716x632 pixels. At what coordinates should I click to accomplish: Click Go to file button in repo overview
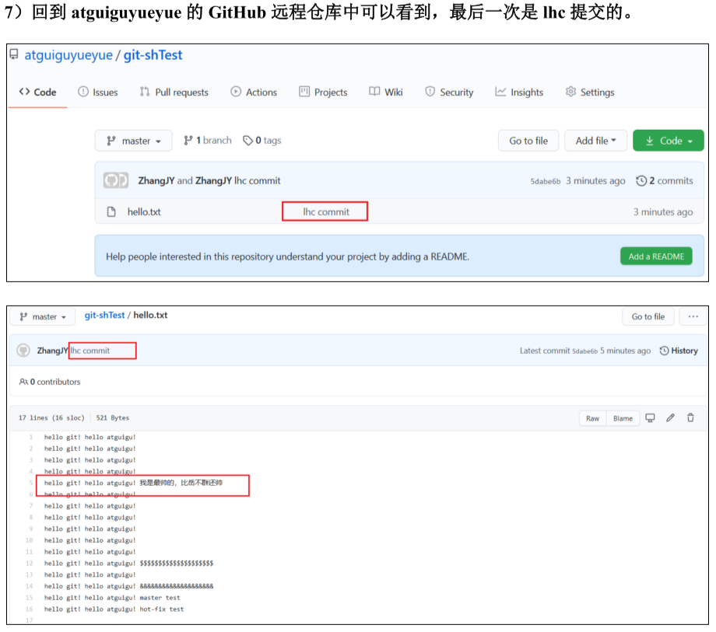(x=528, y=141)
